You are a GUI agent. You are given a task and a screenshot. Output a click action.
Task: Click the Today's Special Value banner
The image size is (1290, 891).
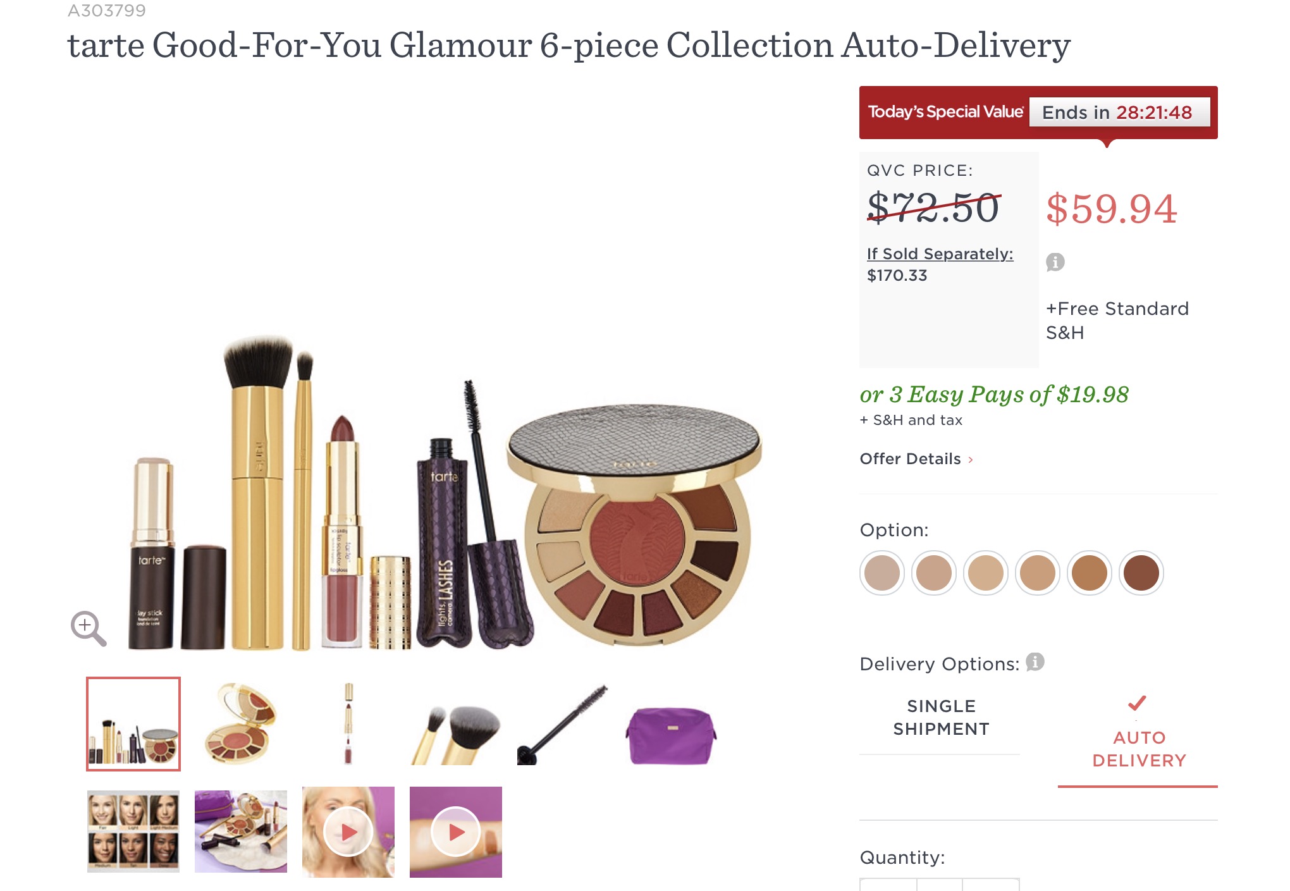945,112
